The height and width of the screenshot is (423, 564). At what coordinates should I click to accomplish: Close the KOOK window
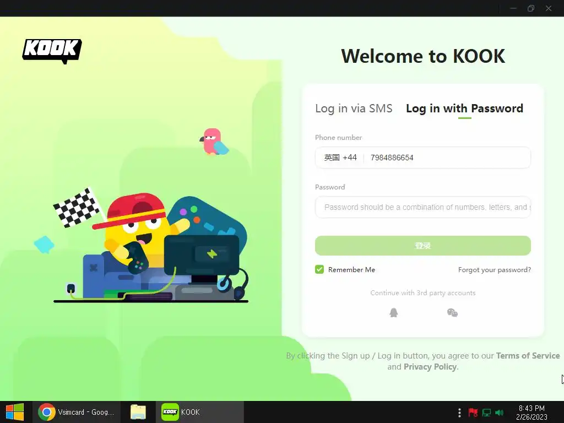(549, 8)
